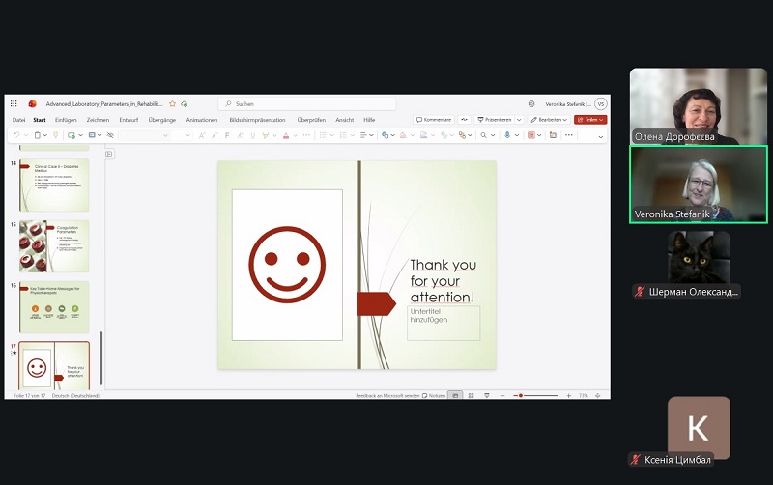The image size is (773, 485).
Task: Click the favorite star next to the file name
Action: (x=173, y=103)
